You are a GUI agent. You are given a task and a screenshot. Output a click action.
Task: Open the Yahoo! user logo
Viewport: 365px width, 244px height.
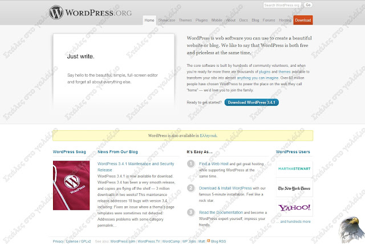[294, 207]
